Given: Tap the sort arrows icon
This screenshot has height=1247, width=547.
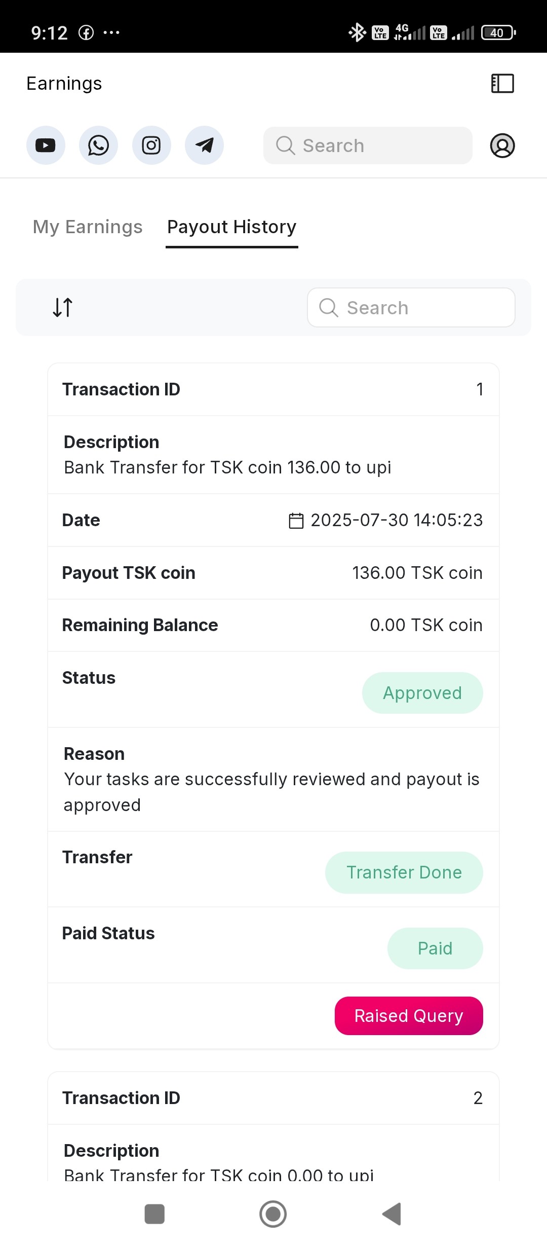Looking at the screenshot, I should pyautogui.click(x=63, y=307).
